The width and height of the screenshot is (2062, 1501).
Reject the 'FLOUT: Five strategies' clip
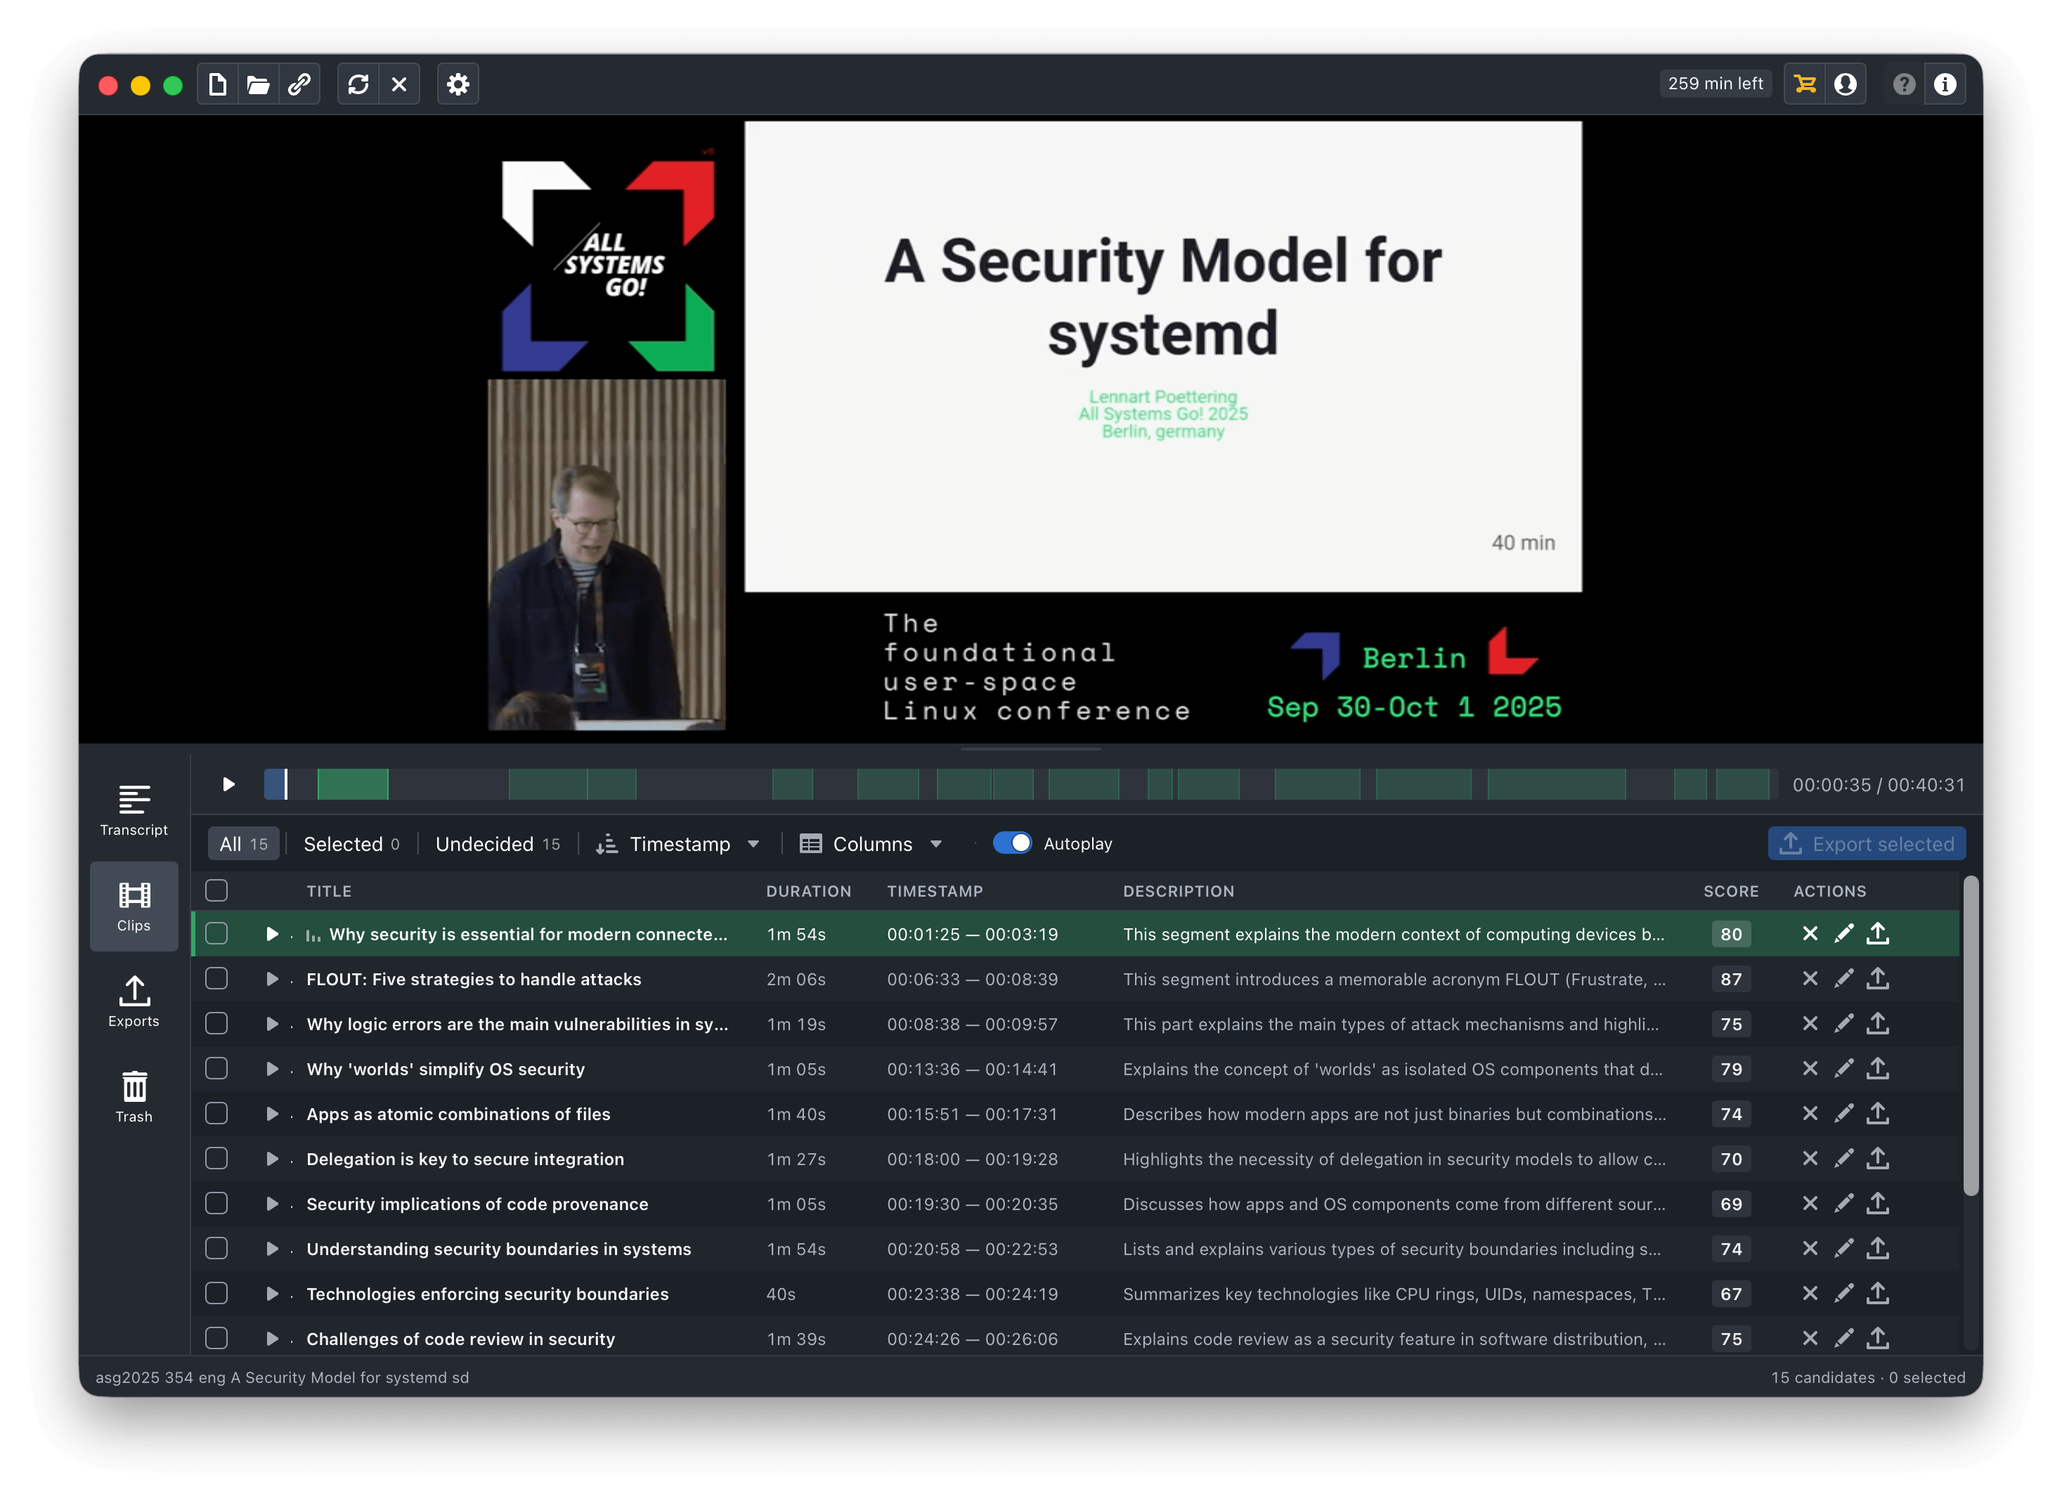pyautogui.click(x=1810, y=979)
